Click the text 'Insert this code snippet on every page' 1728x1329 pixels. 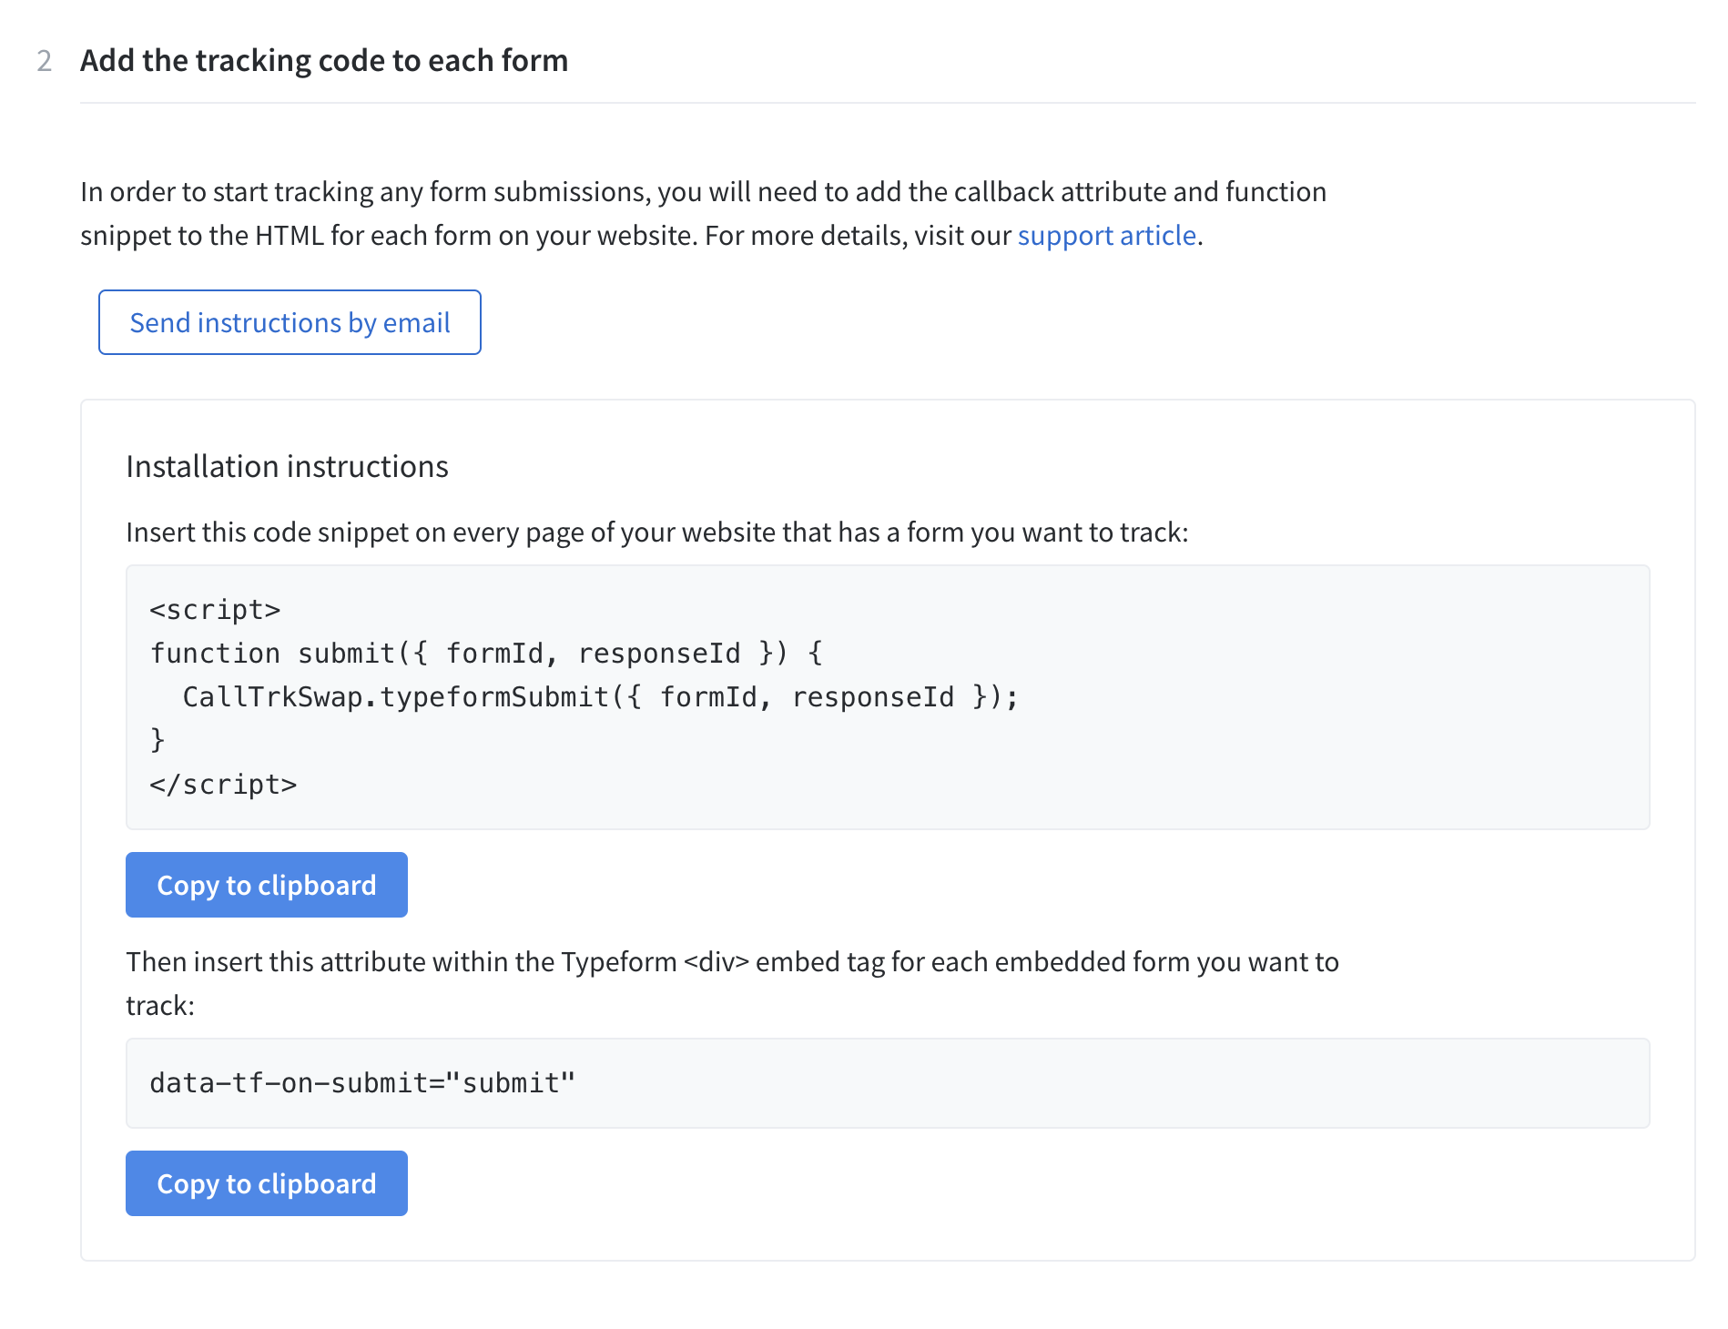[x=657, y=533]
